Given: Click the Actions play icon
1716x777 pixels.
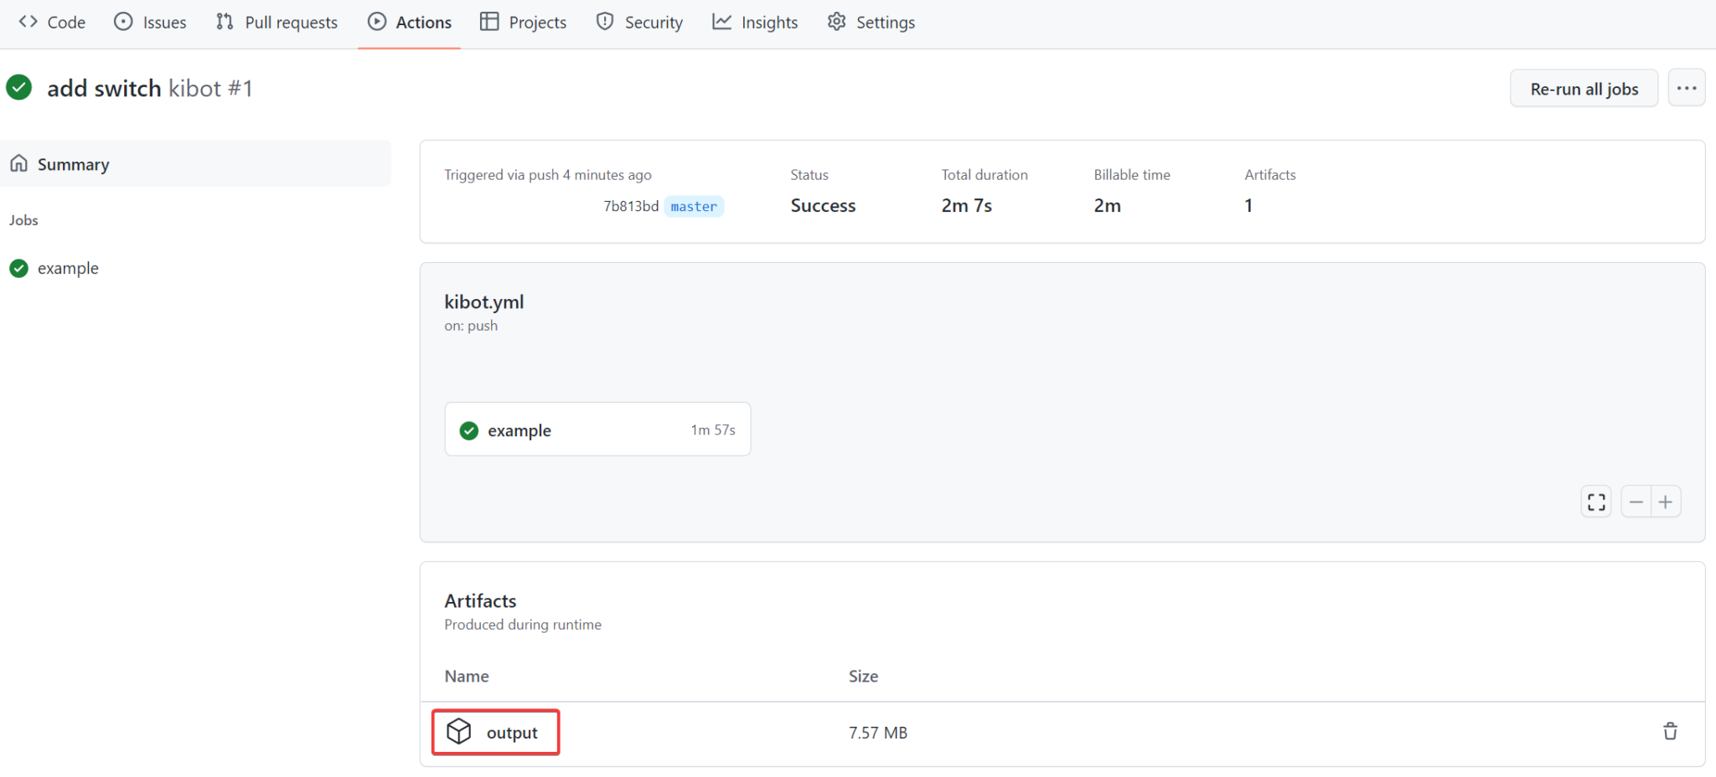Looking at the screenshot, I should tap(378, 22).
